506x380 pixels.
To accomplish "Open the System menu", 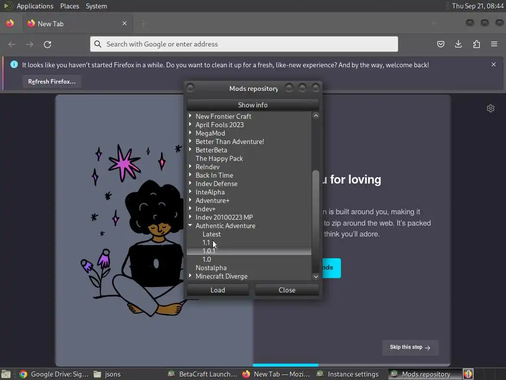I will pyautogui.click(x=96, y=6).
